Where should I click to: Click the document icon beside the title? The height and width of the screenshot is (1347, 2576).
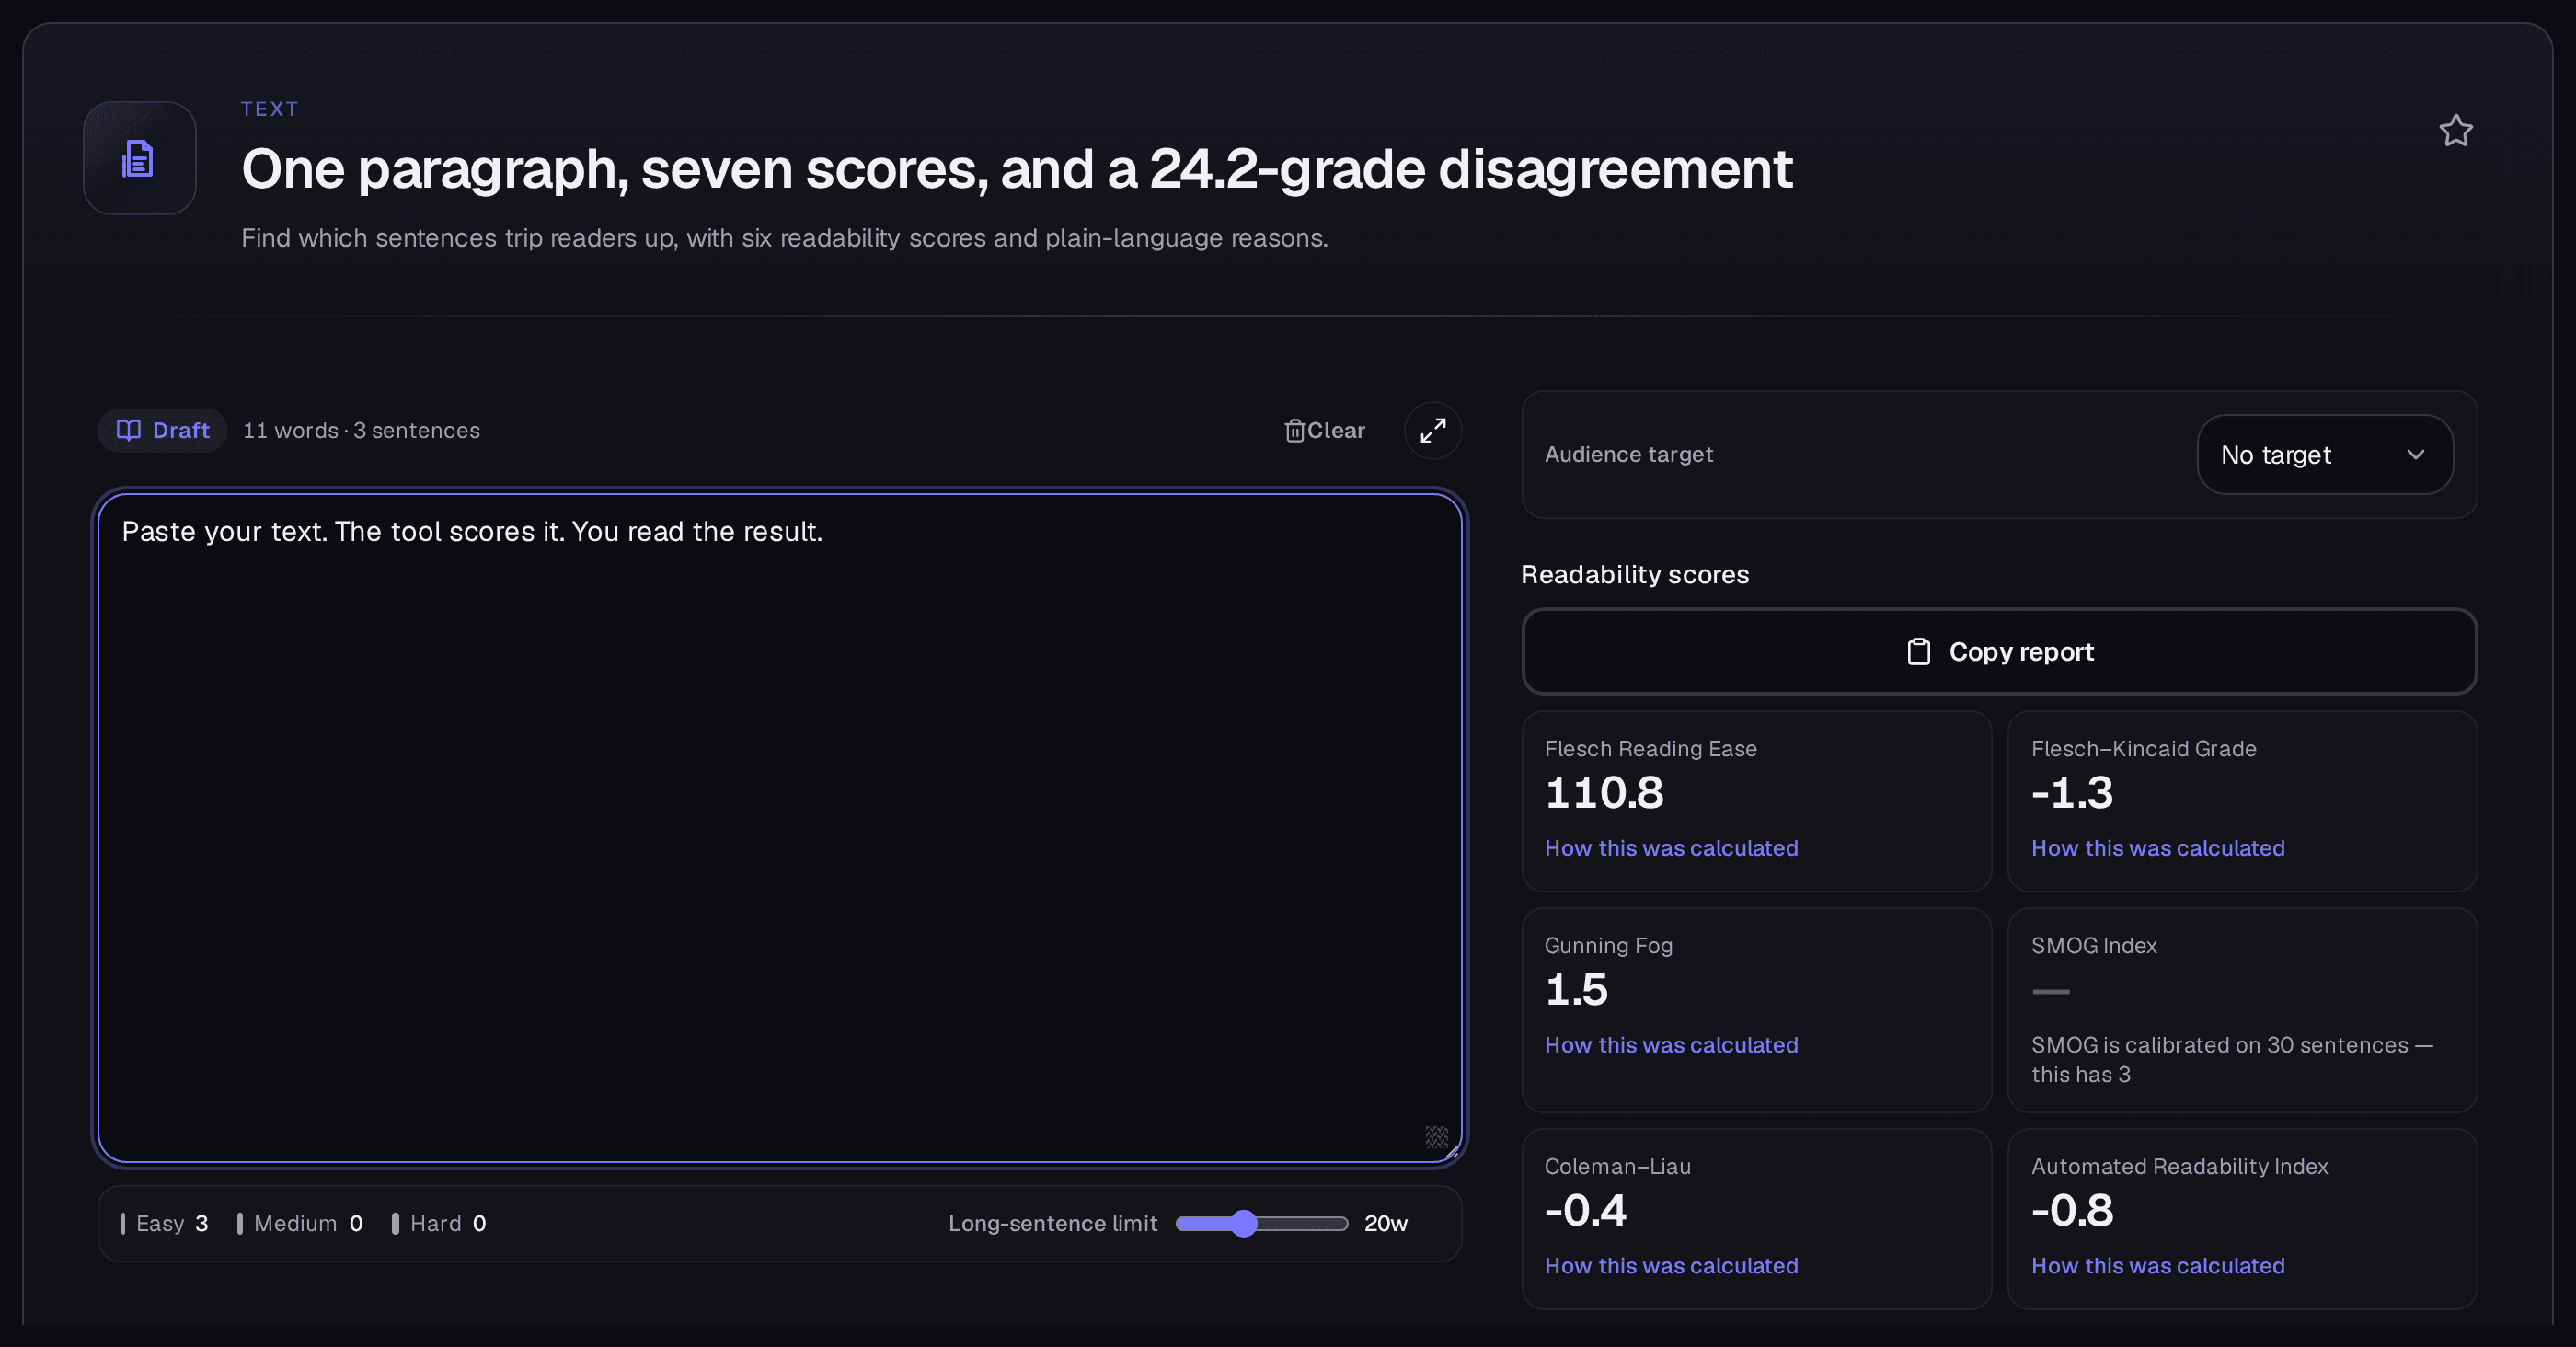tap(139, 158)
